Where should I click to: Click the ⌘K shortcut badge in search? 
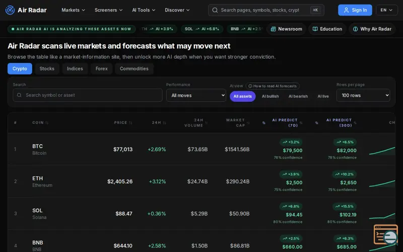[x=315, y=10]
